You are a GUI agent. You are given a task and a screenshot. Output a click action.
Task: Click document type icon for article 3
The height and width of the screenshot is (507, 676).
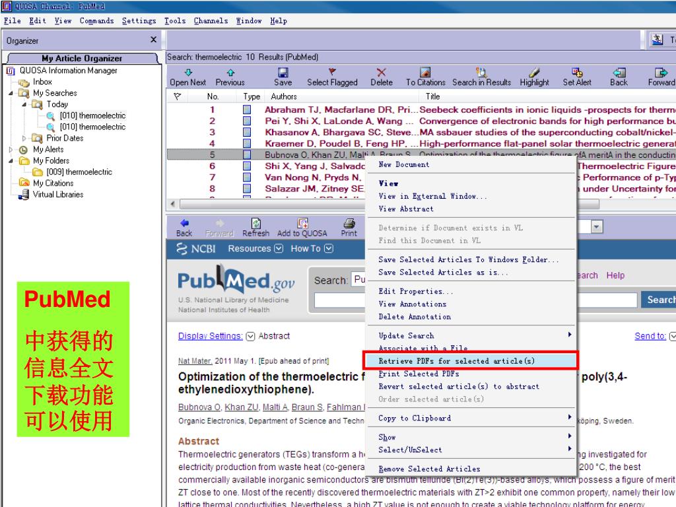pos(247,132)
